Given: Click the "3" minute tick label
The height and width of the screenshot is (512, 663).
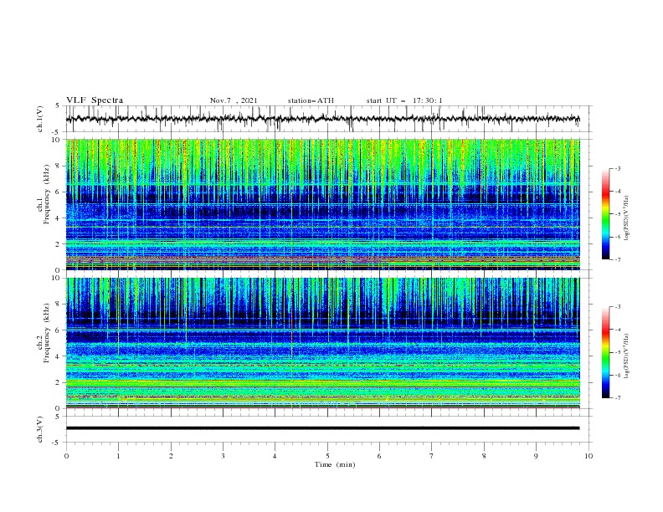Looking at the screenshot, I should point(223,456).
